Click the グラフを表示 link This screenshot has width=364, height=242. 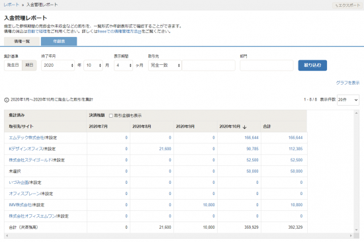coord(347,83)
